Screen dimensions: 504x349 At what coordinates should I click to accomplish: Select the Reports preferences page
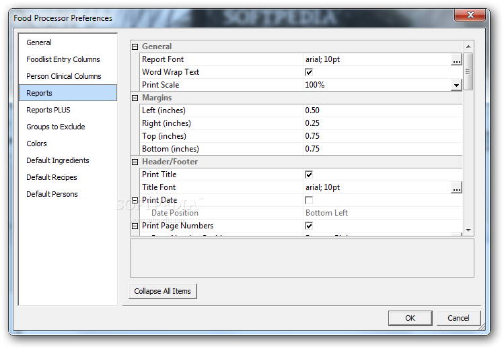[68, 93]
